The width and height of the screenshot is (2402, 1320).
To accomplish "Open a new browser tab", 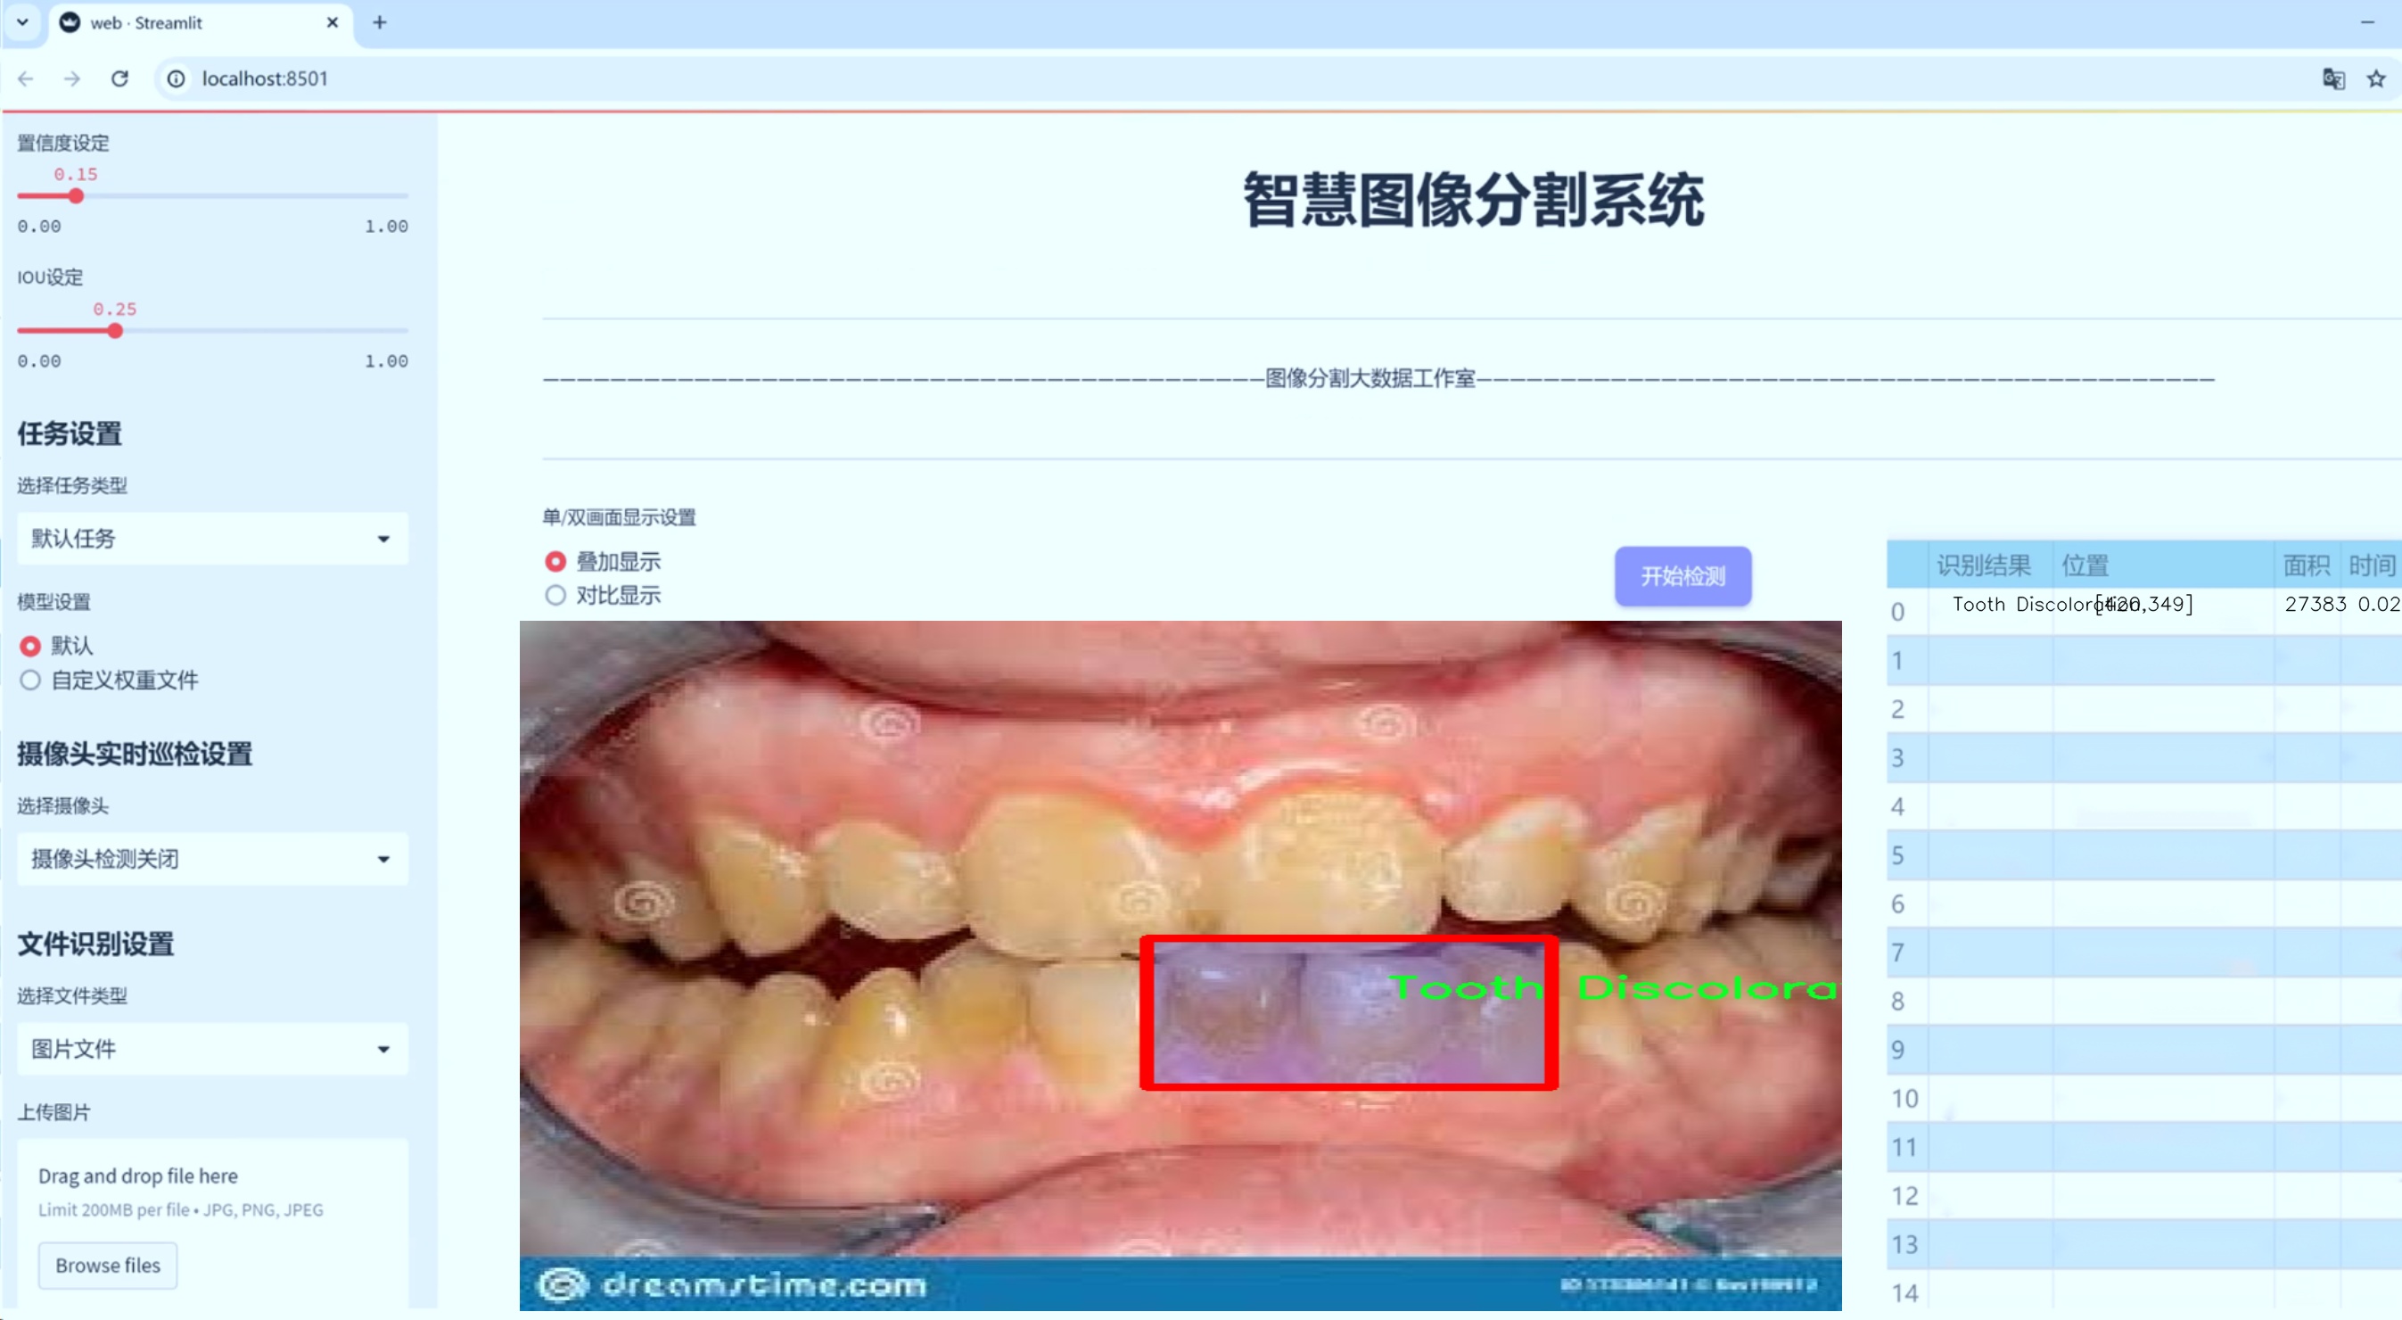I will point(380,22).
